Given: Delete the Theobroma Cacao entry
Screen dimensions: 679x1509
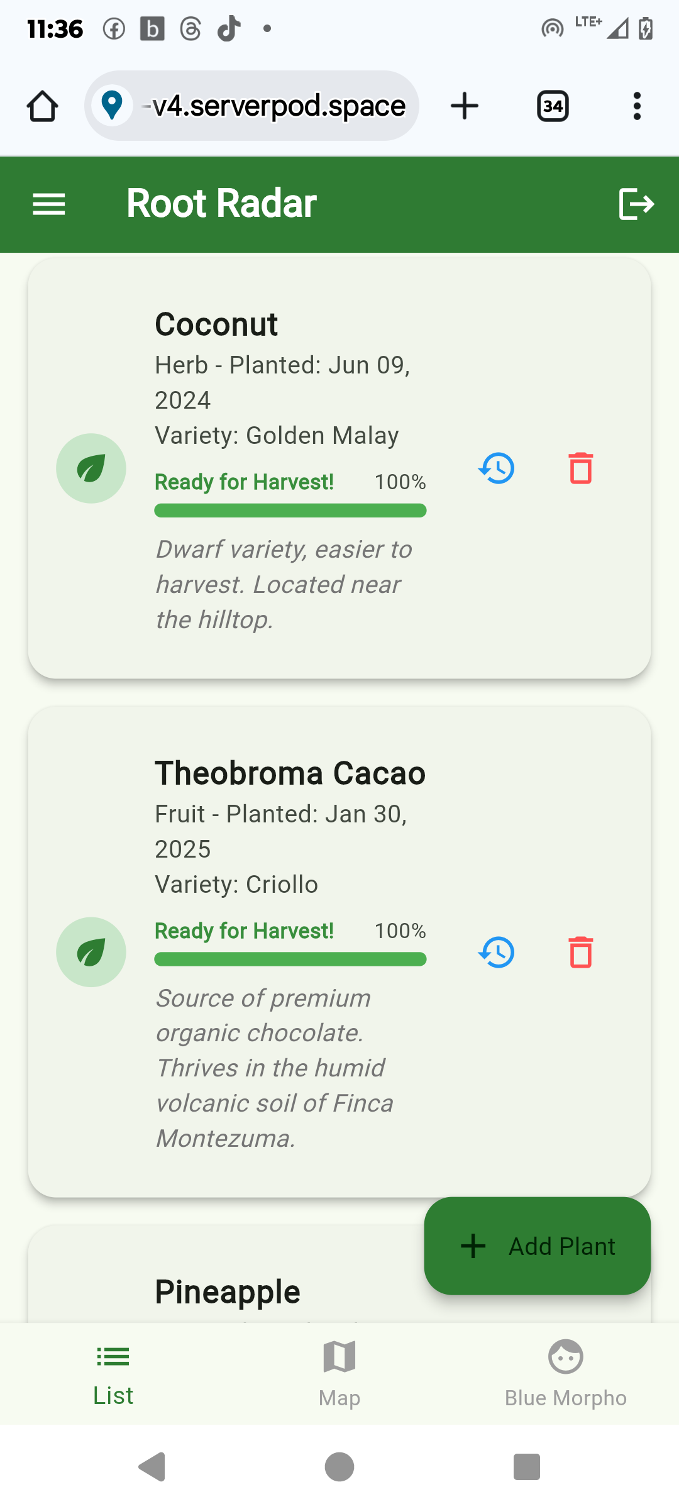Looking at the screenshot, I should pyautogui.click(x=580, y=952).
